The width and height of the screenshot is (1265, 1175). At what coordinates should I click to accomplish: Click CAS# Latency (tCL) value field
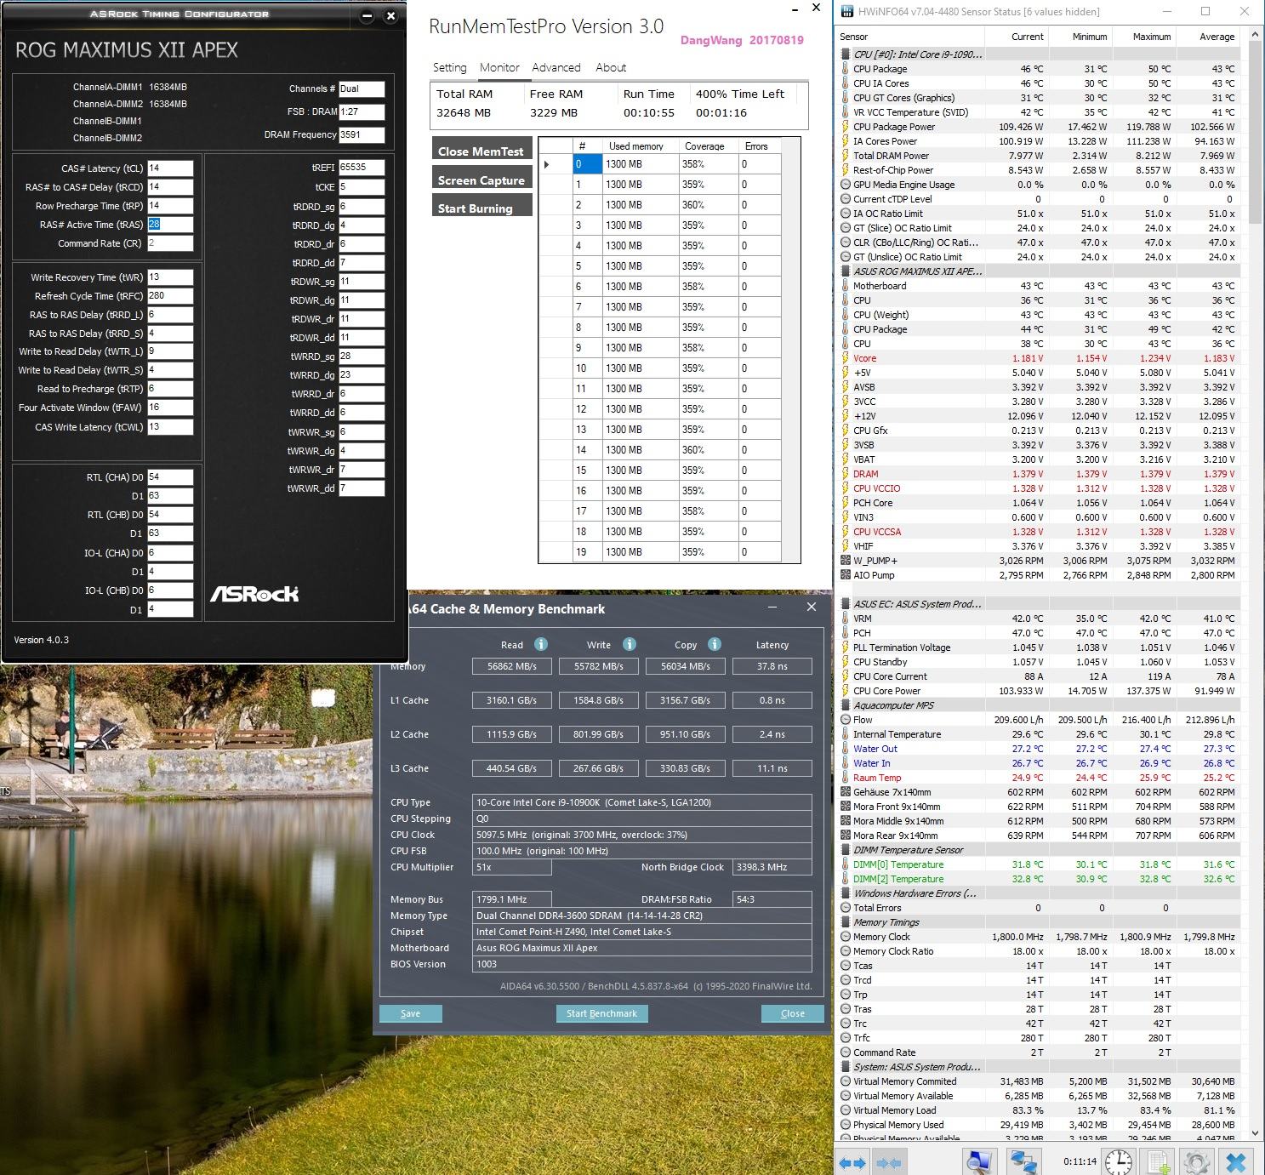click(x=170, y=168)
